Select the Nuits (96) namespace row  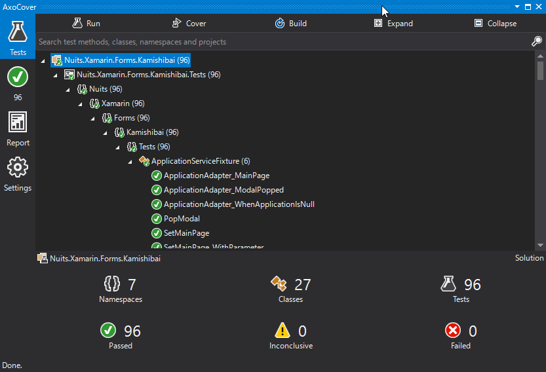[x=100, y=89]
